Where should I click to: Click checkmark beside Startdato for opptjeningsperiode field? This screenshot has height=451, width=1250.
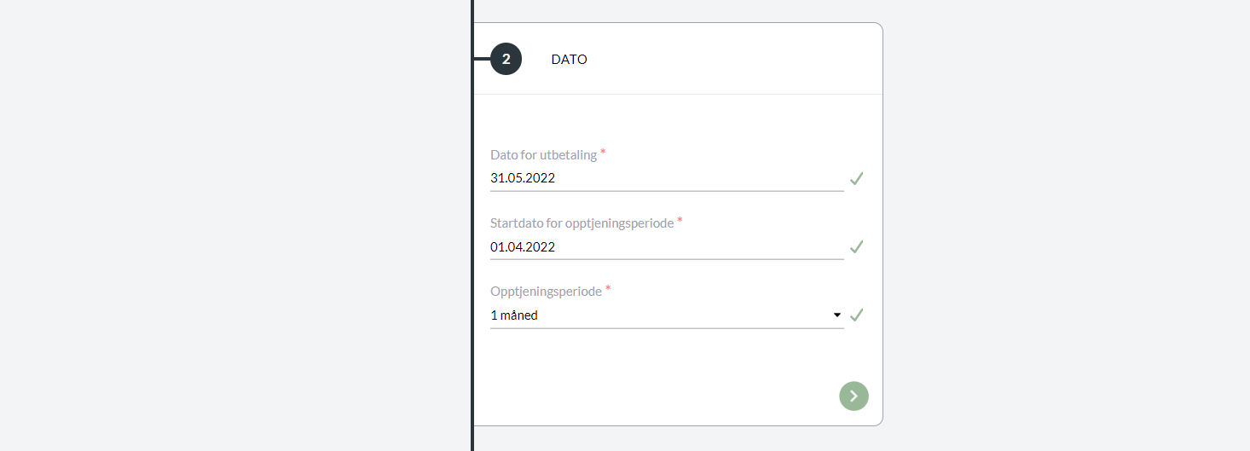click(x=857, y=247)
